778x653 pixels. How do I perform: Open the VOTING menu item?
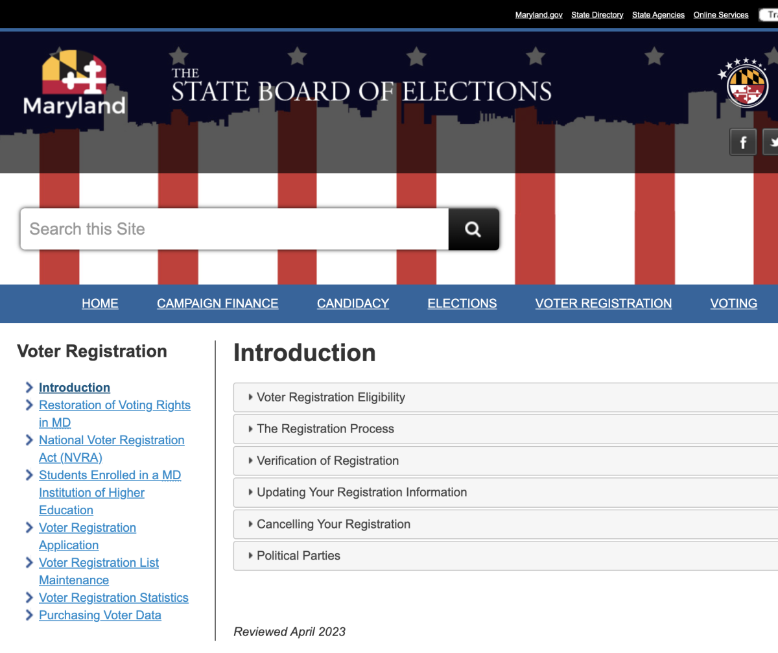point(734,303)
